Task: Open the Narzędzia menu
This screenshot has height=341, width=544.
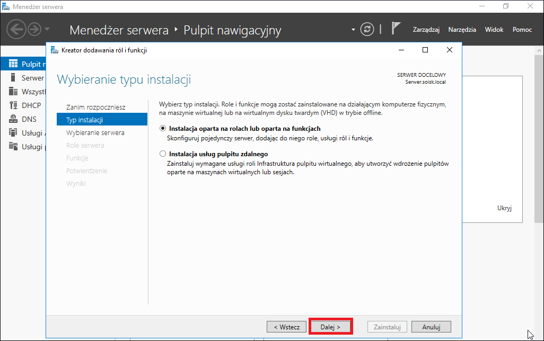Action: (462, 30)
